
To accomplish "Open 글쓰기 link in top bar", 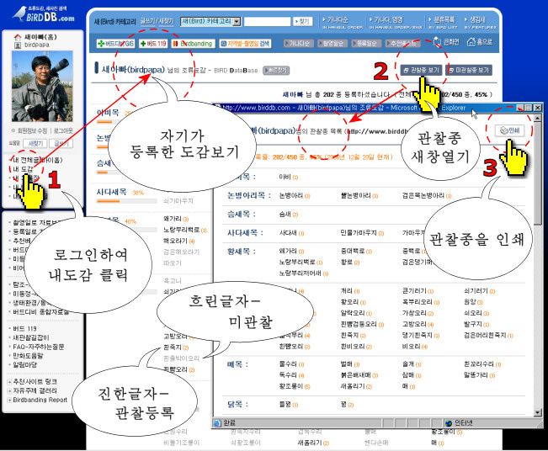I will coord(147,21).
